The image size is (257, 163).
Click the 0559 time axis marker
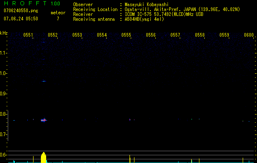pos(224,35)
